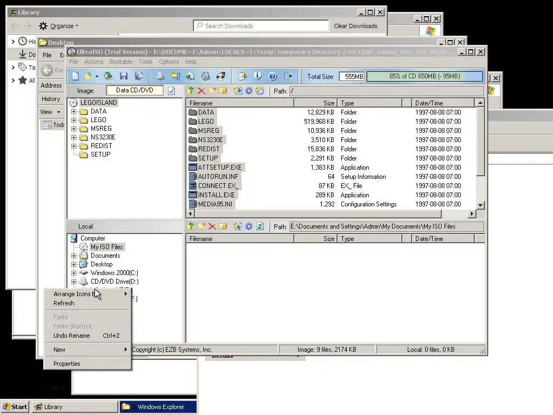
Task: Open the Actions menu in UltraISO
Action: tap(94, 62)
